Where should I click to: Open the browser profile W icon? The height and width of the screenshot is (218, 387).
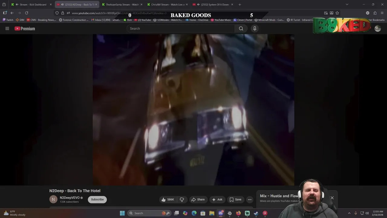pos(368,13)
